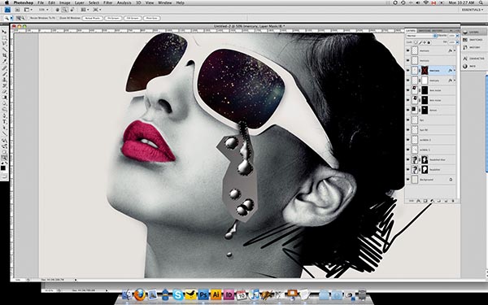
Task: Select the Eraser tool
Action: coord(4,91)
